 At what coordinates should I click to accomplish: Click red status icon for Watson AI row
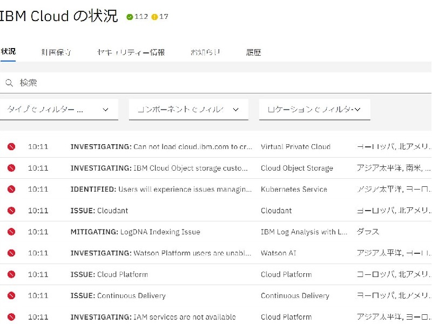pyautogui.click(x=11, y=253)
